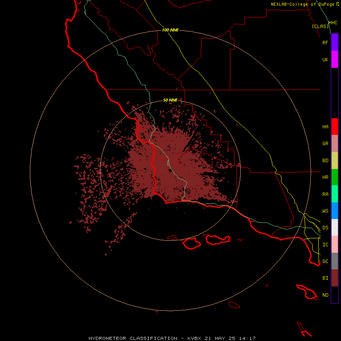The height and width of the screenshot is (341, 341).
Task: Click the KVBX station identifier
Action: (194, 338)
